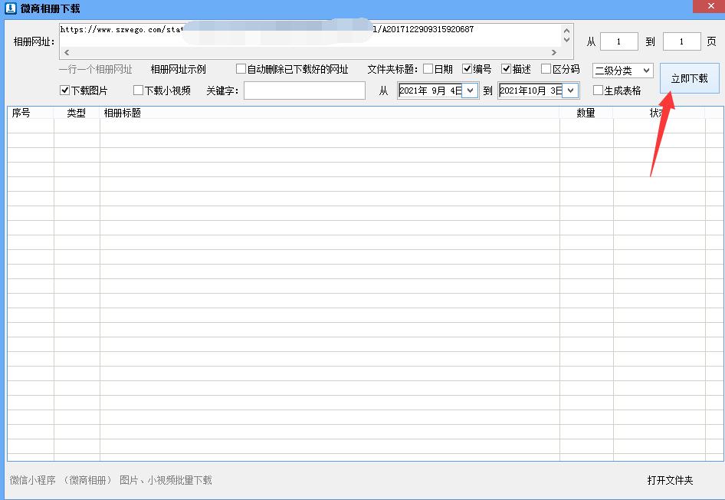Click the 相册标题 column header
Image resolution: width=725 pixels, height=500 pixels.
tap(330, 113)
